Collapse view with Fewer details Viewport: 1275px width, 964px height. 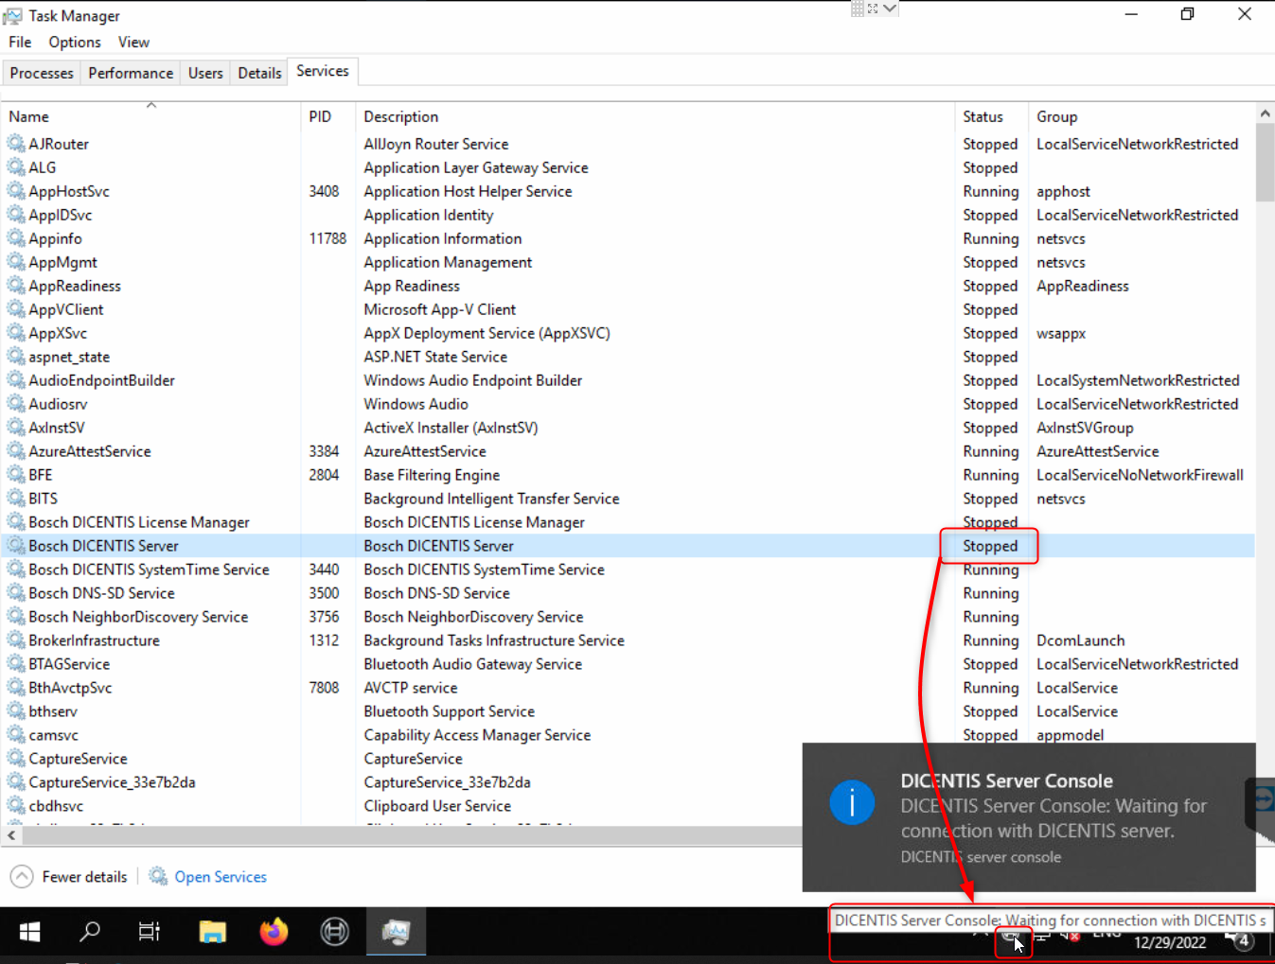[x=69, y=877]
